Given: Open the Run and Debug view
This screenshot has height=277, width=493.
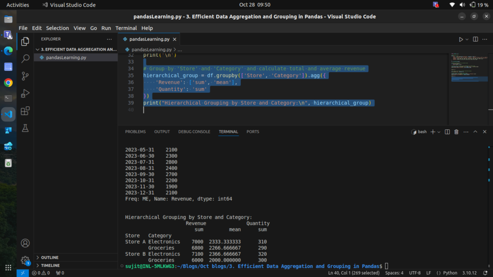Looking at the screenshot, I should click(x=26, y=93).
